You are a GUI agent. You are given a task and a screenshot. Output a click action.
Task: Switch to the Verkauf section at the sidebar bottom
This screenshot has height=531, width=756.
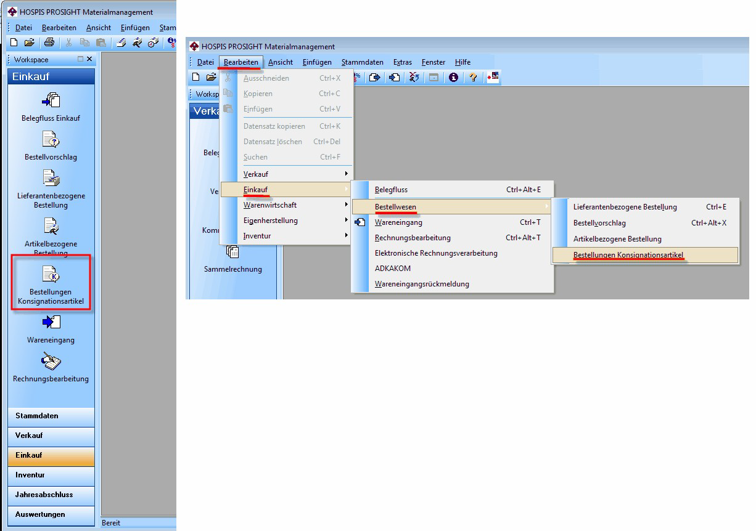coord(51,436)
